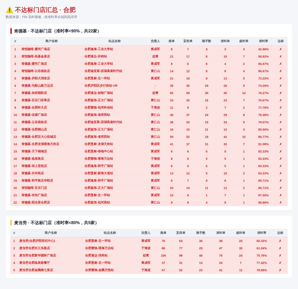Select the 合肥庐阳区步行街站-UB station cell
The height and width of the screenshot is (289, 298).
pyautogui.click(x=101, y=86)
